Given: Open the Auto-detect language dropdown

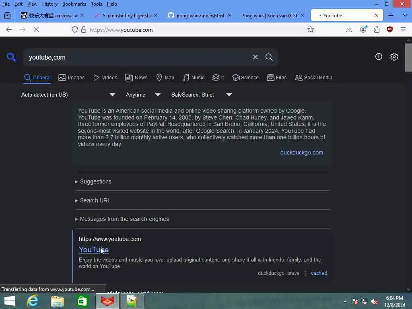Looking at the screenshot, I should 68,95.
